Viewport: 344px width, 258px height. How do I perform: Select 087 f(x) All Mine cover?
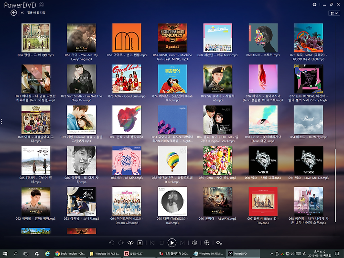127,161
